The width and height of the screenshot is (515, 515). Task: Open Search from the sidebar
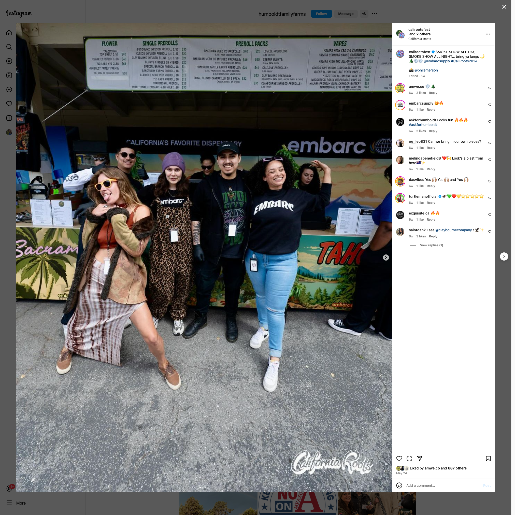(x=9, y=47)
